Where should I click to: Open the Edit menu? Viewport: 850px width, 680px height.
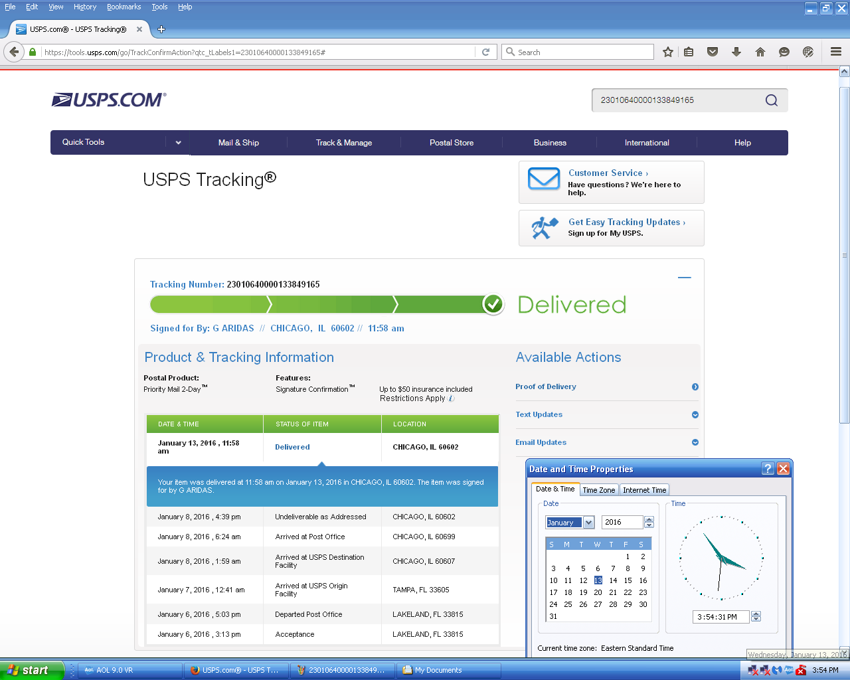pyautogui.click(x=32, y=7)
